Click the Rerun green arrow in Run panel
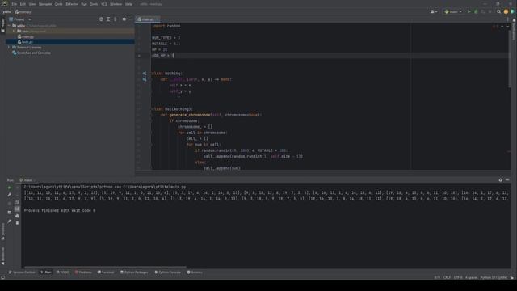This screenshot has height=291, width=517. [x=9, y=188]
